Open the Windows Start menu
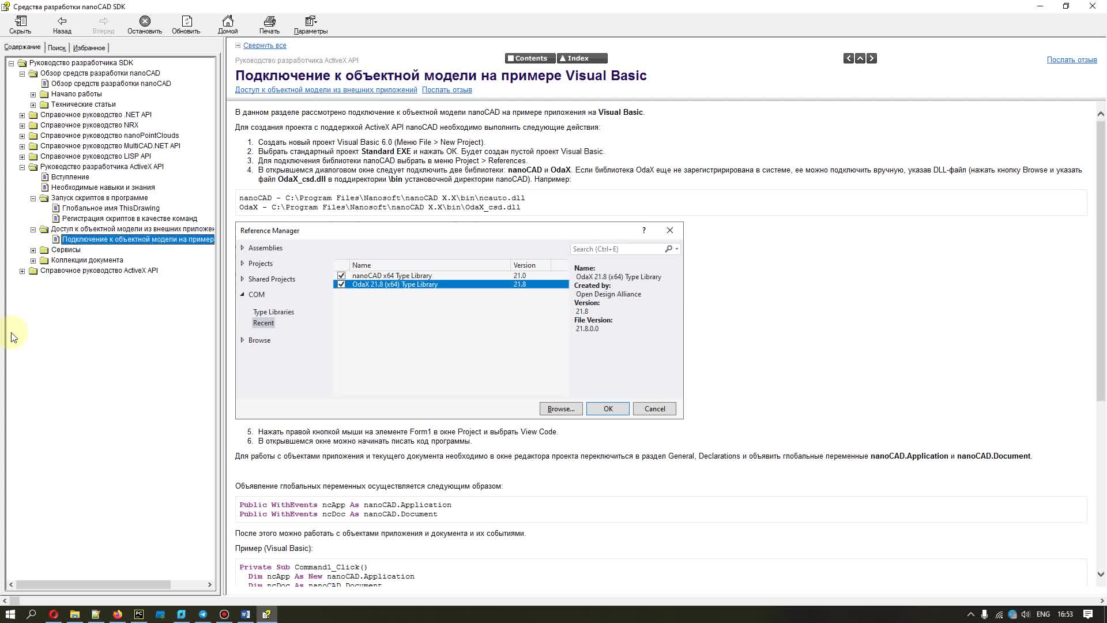 tap(10, 614)
